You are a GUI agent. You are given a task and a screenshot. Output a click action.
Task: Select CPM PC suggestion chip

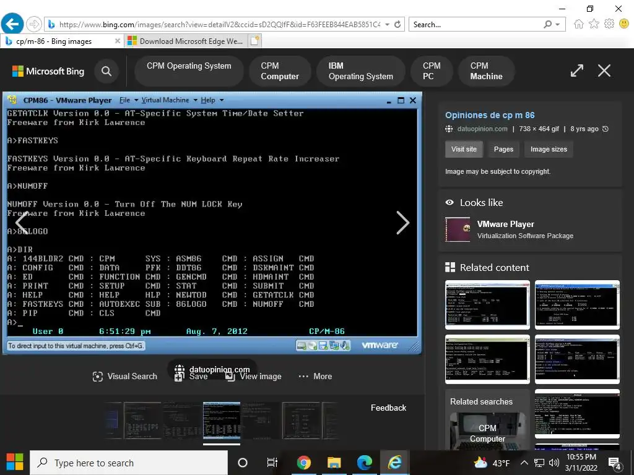click(x=432, y=71)
